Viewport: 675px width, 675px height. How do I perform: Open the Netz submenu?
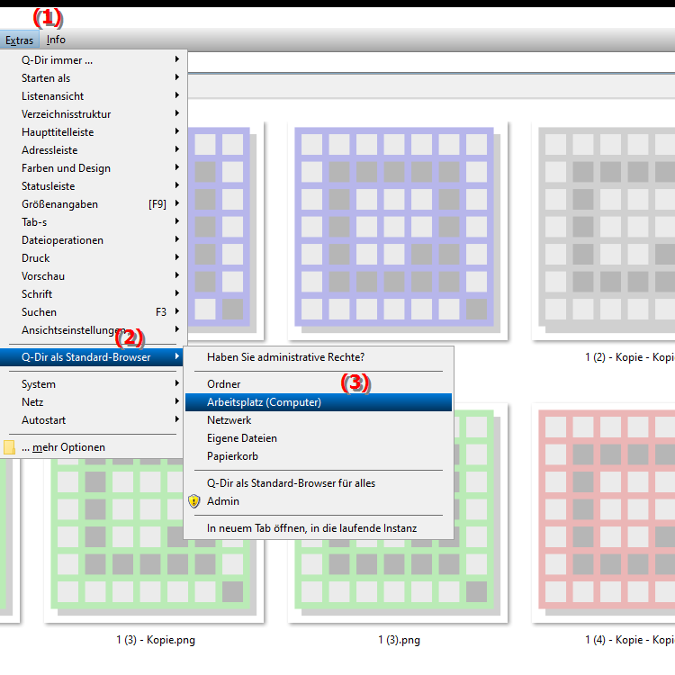point(92,402)
